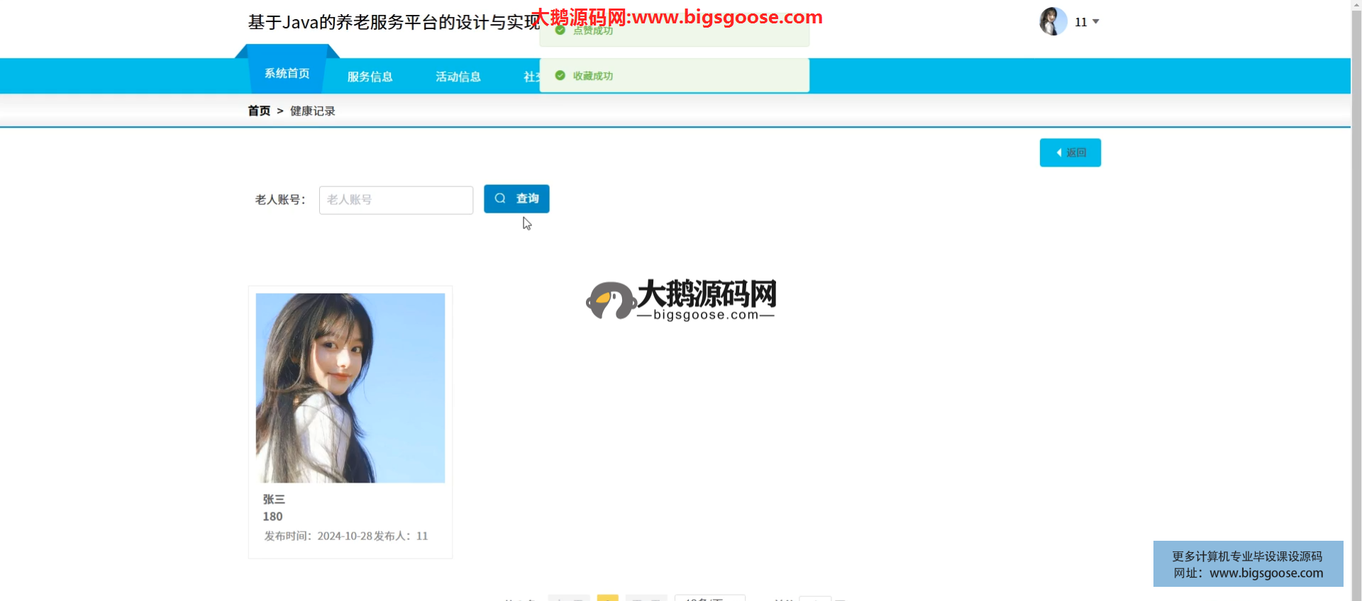Click the 大鹅源码网 penguin logo
This screenshot has width=1362, height=601.
pos(610,300)
